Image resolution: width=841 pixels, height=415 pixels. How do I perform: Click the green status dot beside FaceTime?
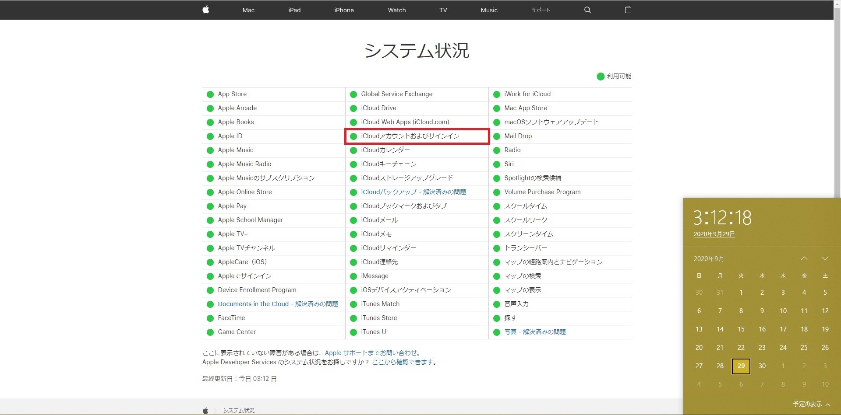210,318
